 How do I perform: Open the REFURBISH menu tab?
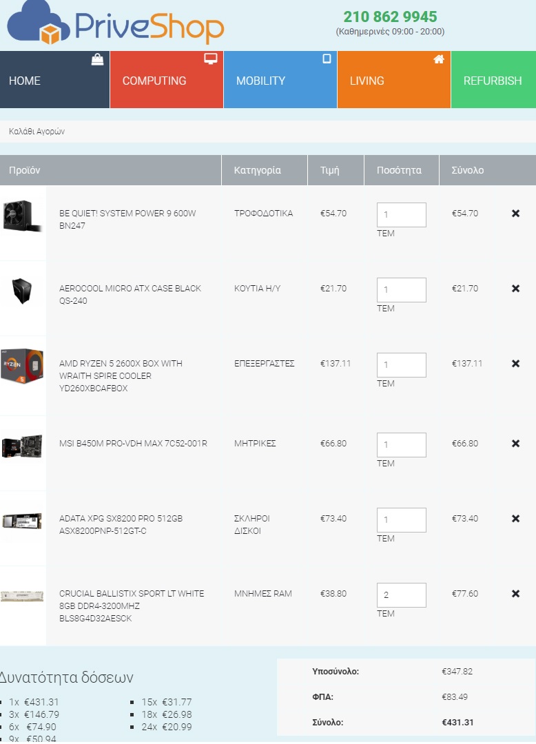(x=493, y=80)
